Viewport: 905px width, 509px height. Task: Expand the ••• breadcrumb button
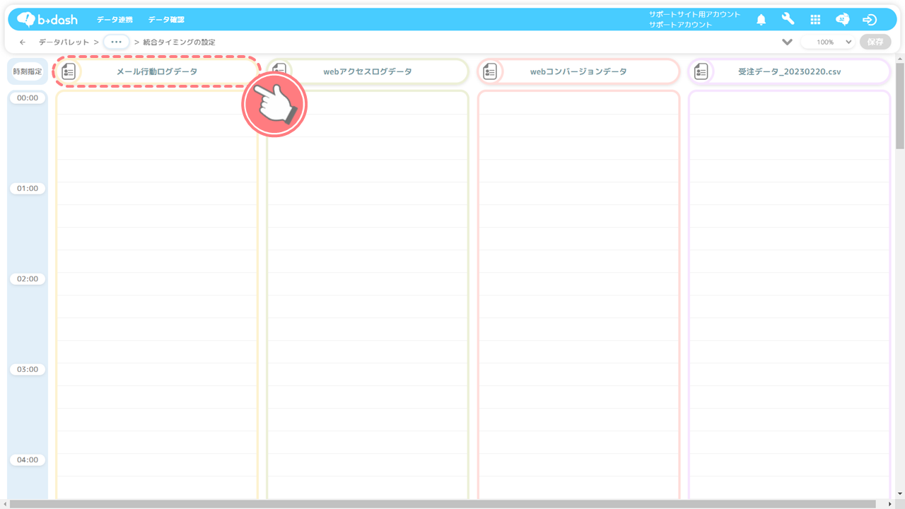[117, 42]
